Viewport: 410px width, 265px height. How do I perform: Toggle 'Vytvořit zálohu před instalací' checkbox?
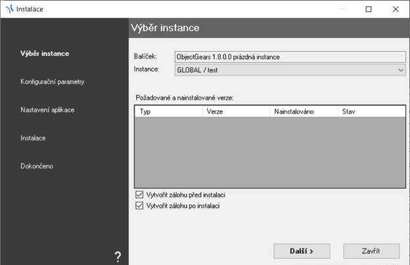[x=139, y=195]
